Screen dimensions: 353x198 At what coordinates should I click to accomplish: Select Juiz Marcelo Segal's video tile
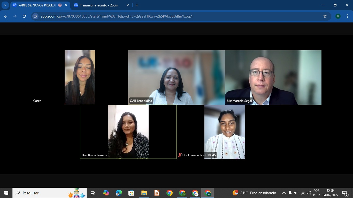click(273, 77)
